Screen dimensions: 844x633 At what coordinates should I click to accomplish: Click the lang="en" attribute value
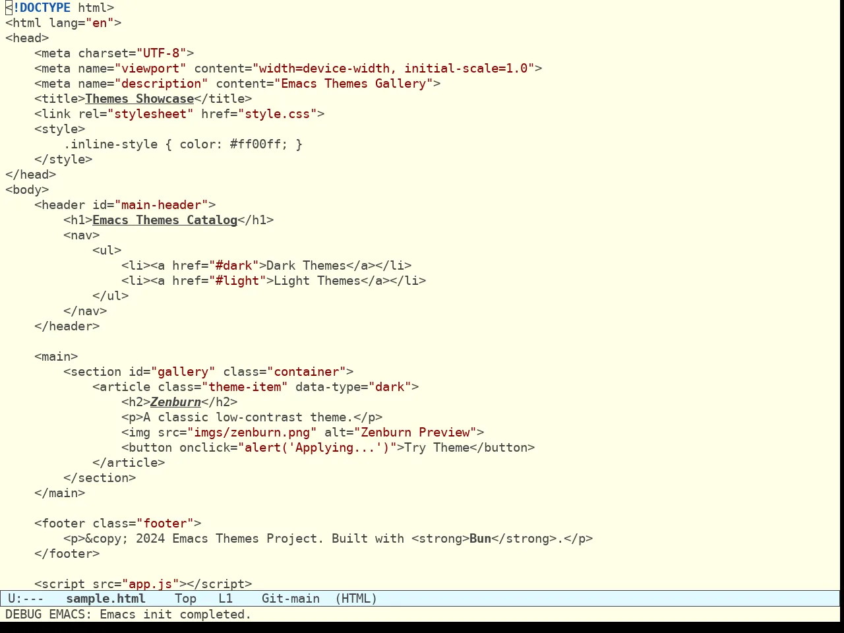click(x=100, y=23)
